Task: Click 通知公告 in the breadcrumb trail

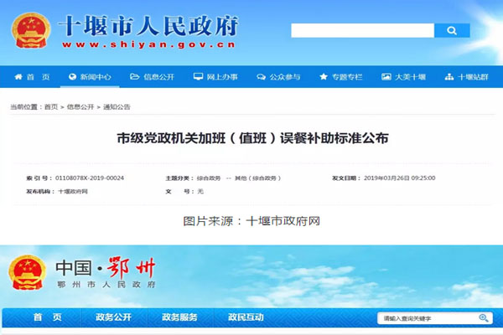Action: coord(117,106)
